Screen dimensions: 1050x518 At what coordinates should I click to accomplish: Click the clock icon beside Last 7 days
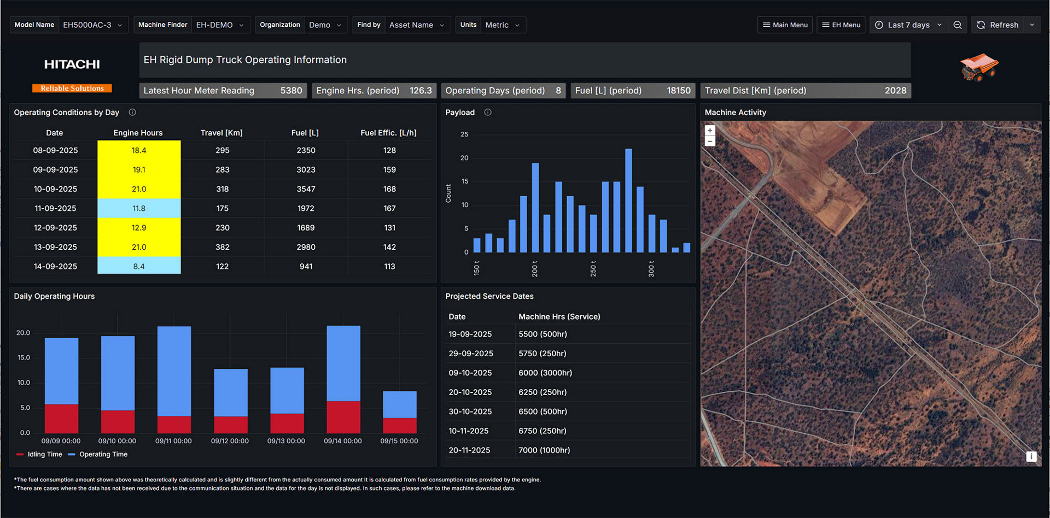pos(878,25)
